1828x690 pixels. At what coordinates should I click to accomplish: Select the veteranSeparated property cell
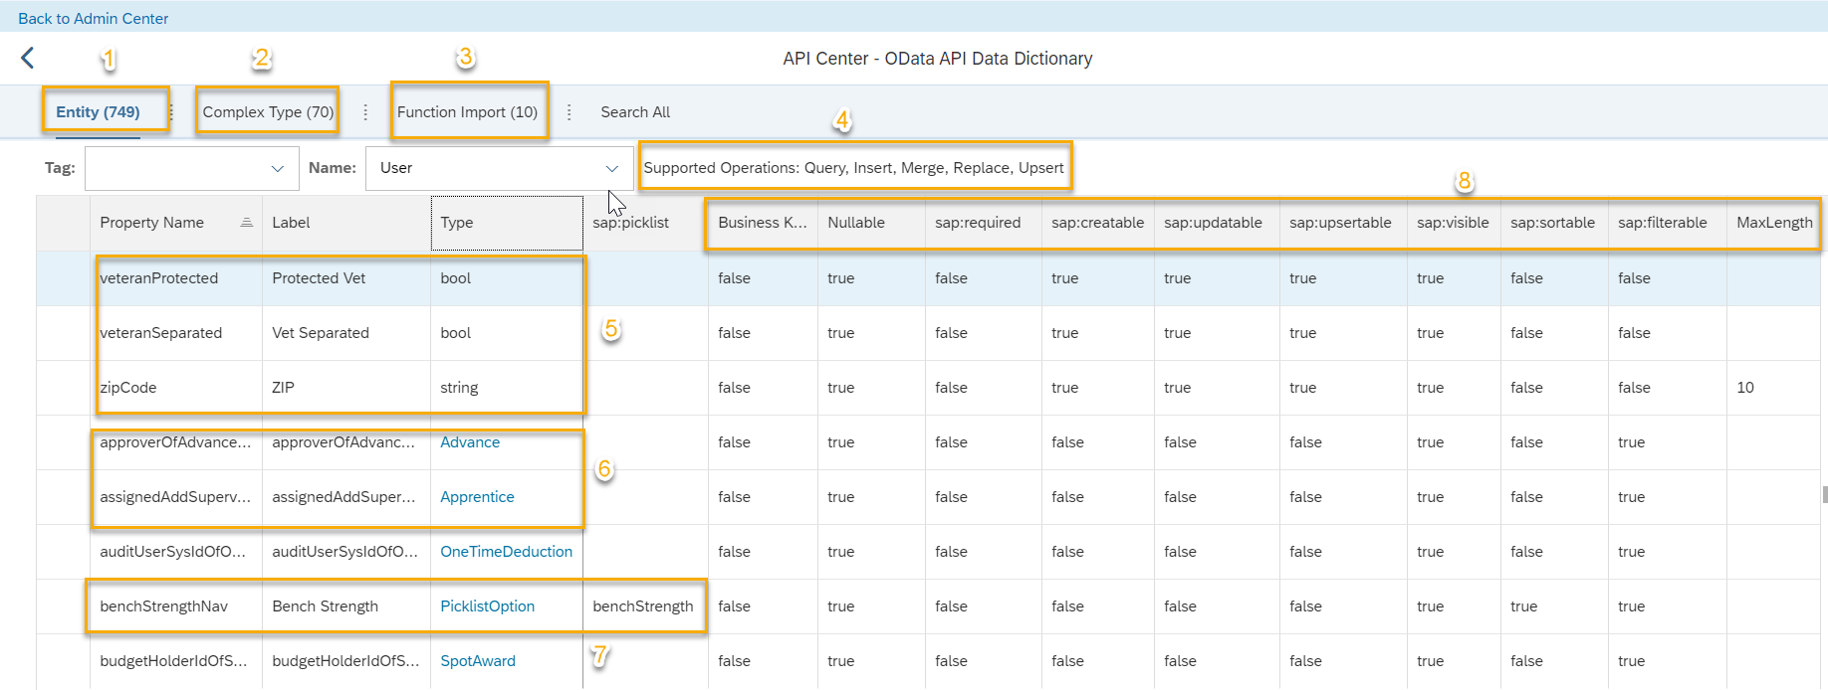(176, 333)
